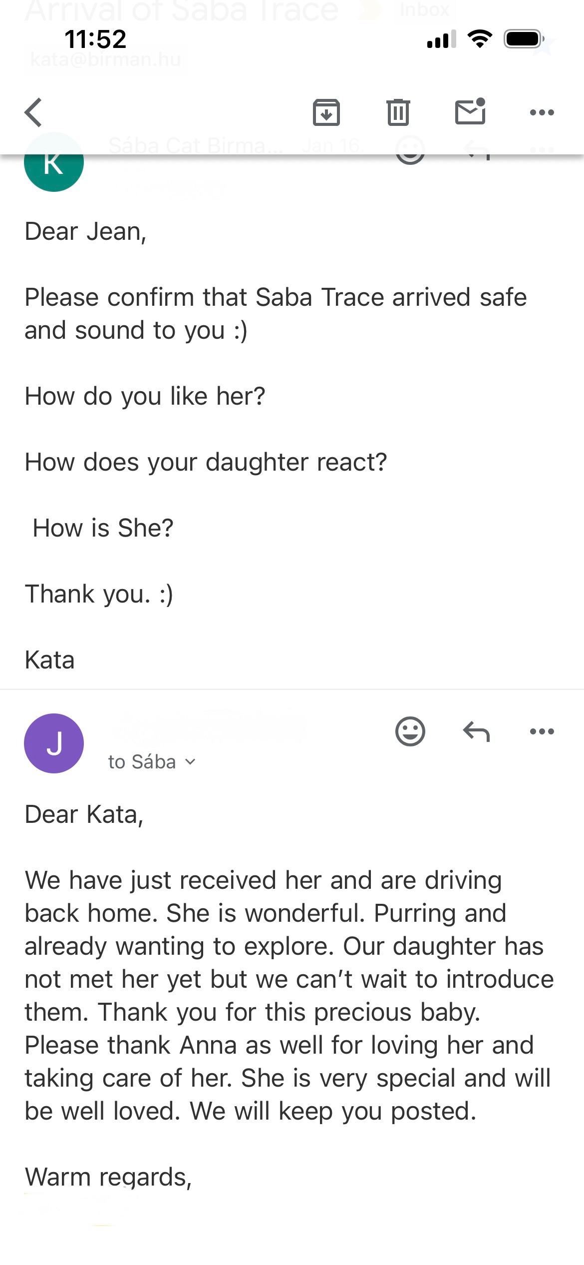Go back using the left arrow
The image size is (584, 1265).
pos(33,112)
